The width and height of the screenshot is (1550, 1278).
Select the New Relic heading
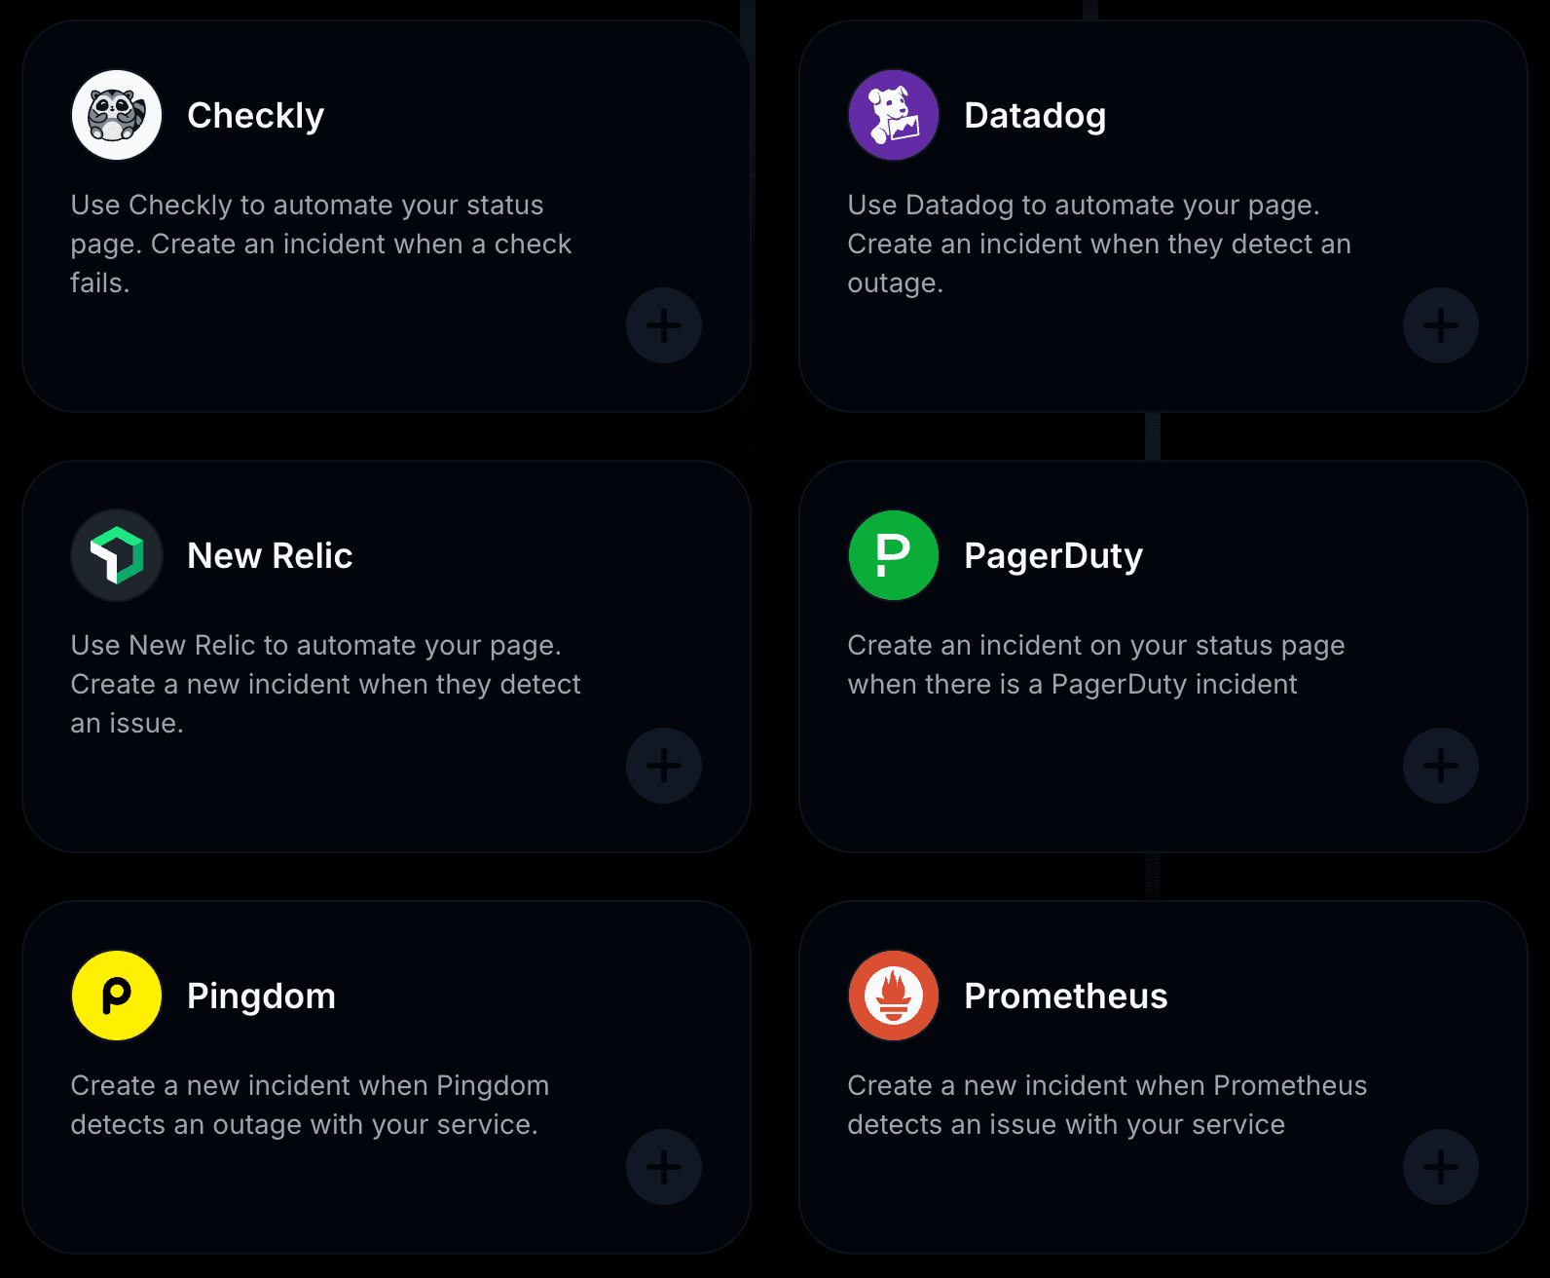pos(270,556)
